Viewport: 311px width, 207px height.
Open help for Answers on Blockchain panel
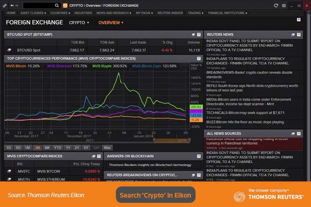(x=199, y=156)
